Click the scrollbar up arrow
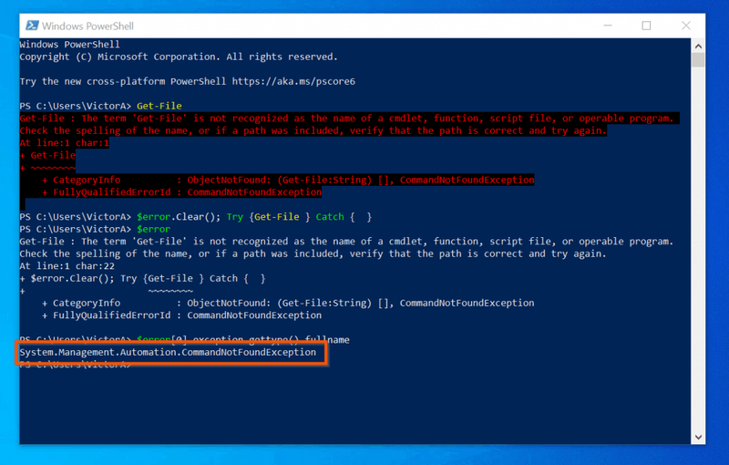This screenshot has width=729, height=465. tap(698, 46)
